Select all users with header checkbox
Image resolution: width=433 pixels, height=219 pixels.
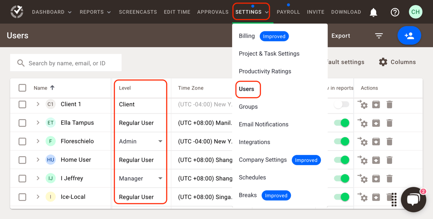22,88
